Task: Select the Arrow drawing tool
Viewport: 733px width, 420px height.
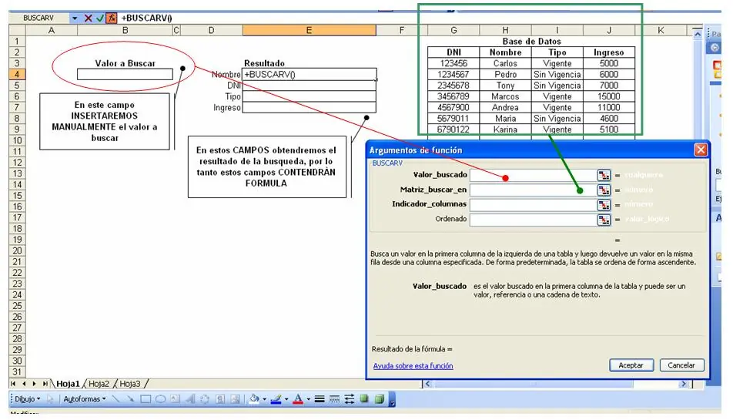Action: click(131, 399)
